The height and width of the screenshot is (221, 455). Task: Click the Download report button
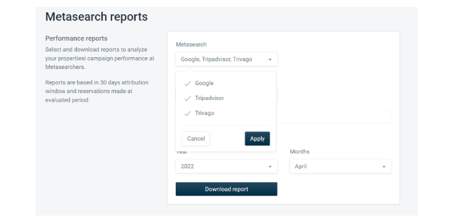pyautogui.click(x=226, y=189)
